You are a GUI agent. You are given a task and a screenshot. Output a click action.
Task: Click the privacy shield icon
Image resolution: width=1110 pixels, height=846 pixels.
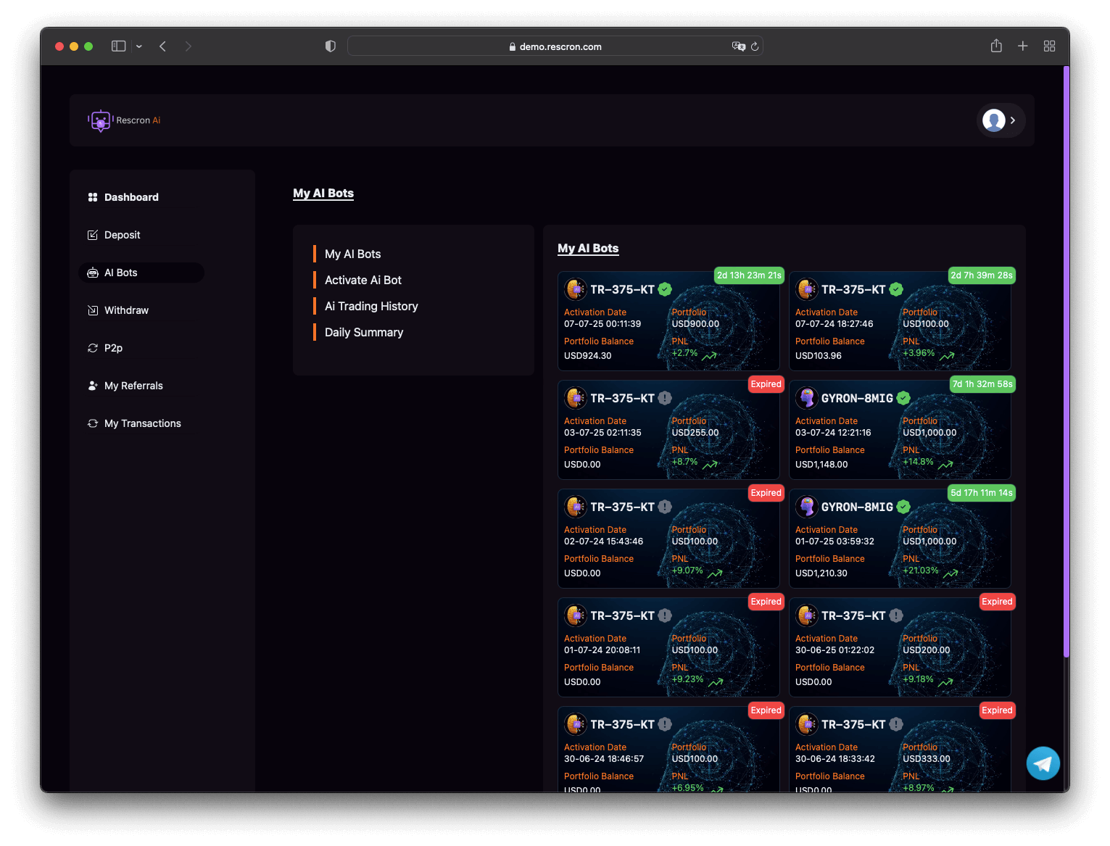[x=331, y=46]
